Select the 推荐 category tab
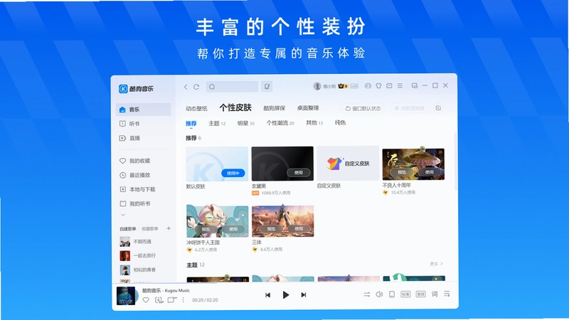Image resolution: width=569 pixels, height=320 pixels. coord(191,123)
